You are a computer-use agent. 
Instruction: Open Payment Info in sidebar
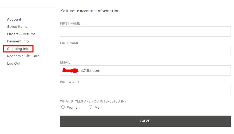[x=18, y=41]
